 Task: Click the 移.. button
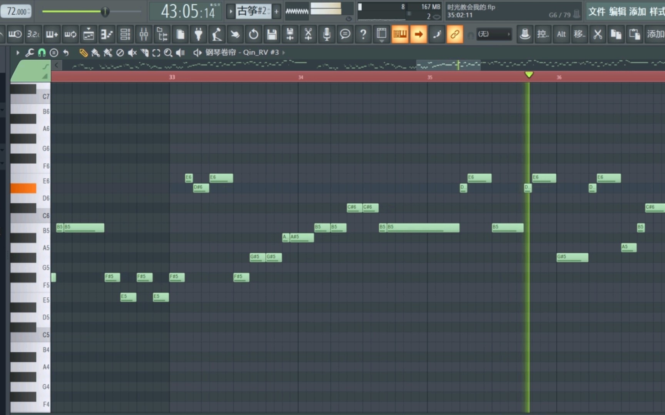coord(580,35)
